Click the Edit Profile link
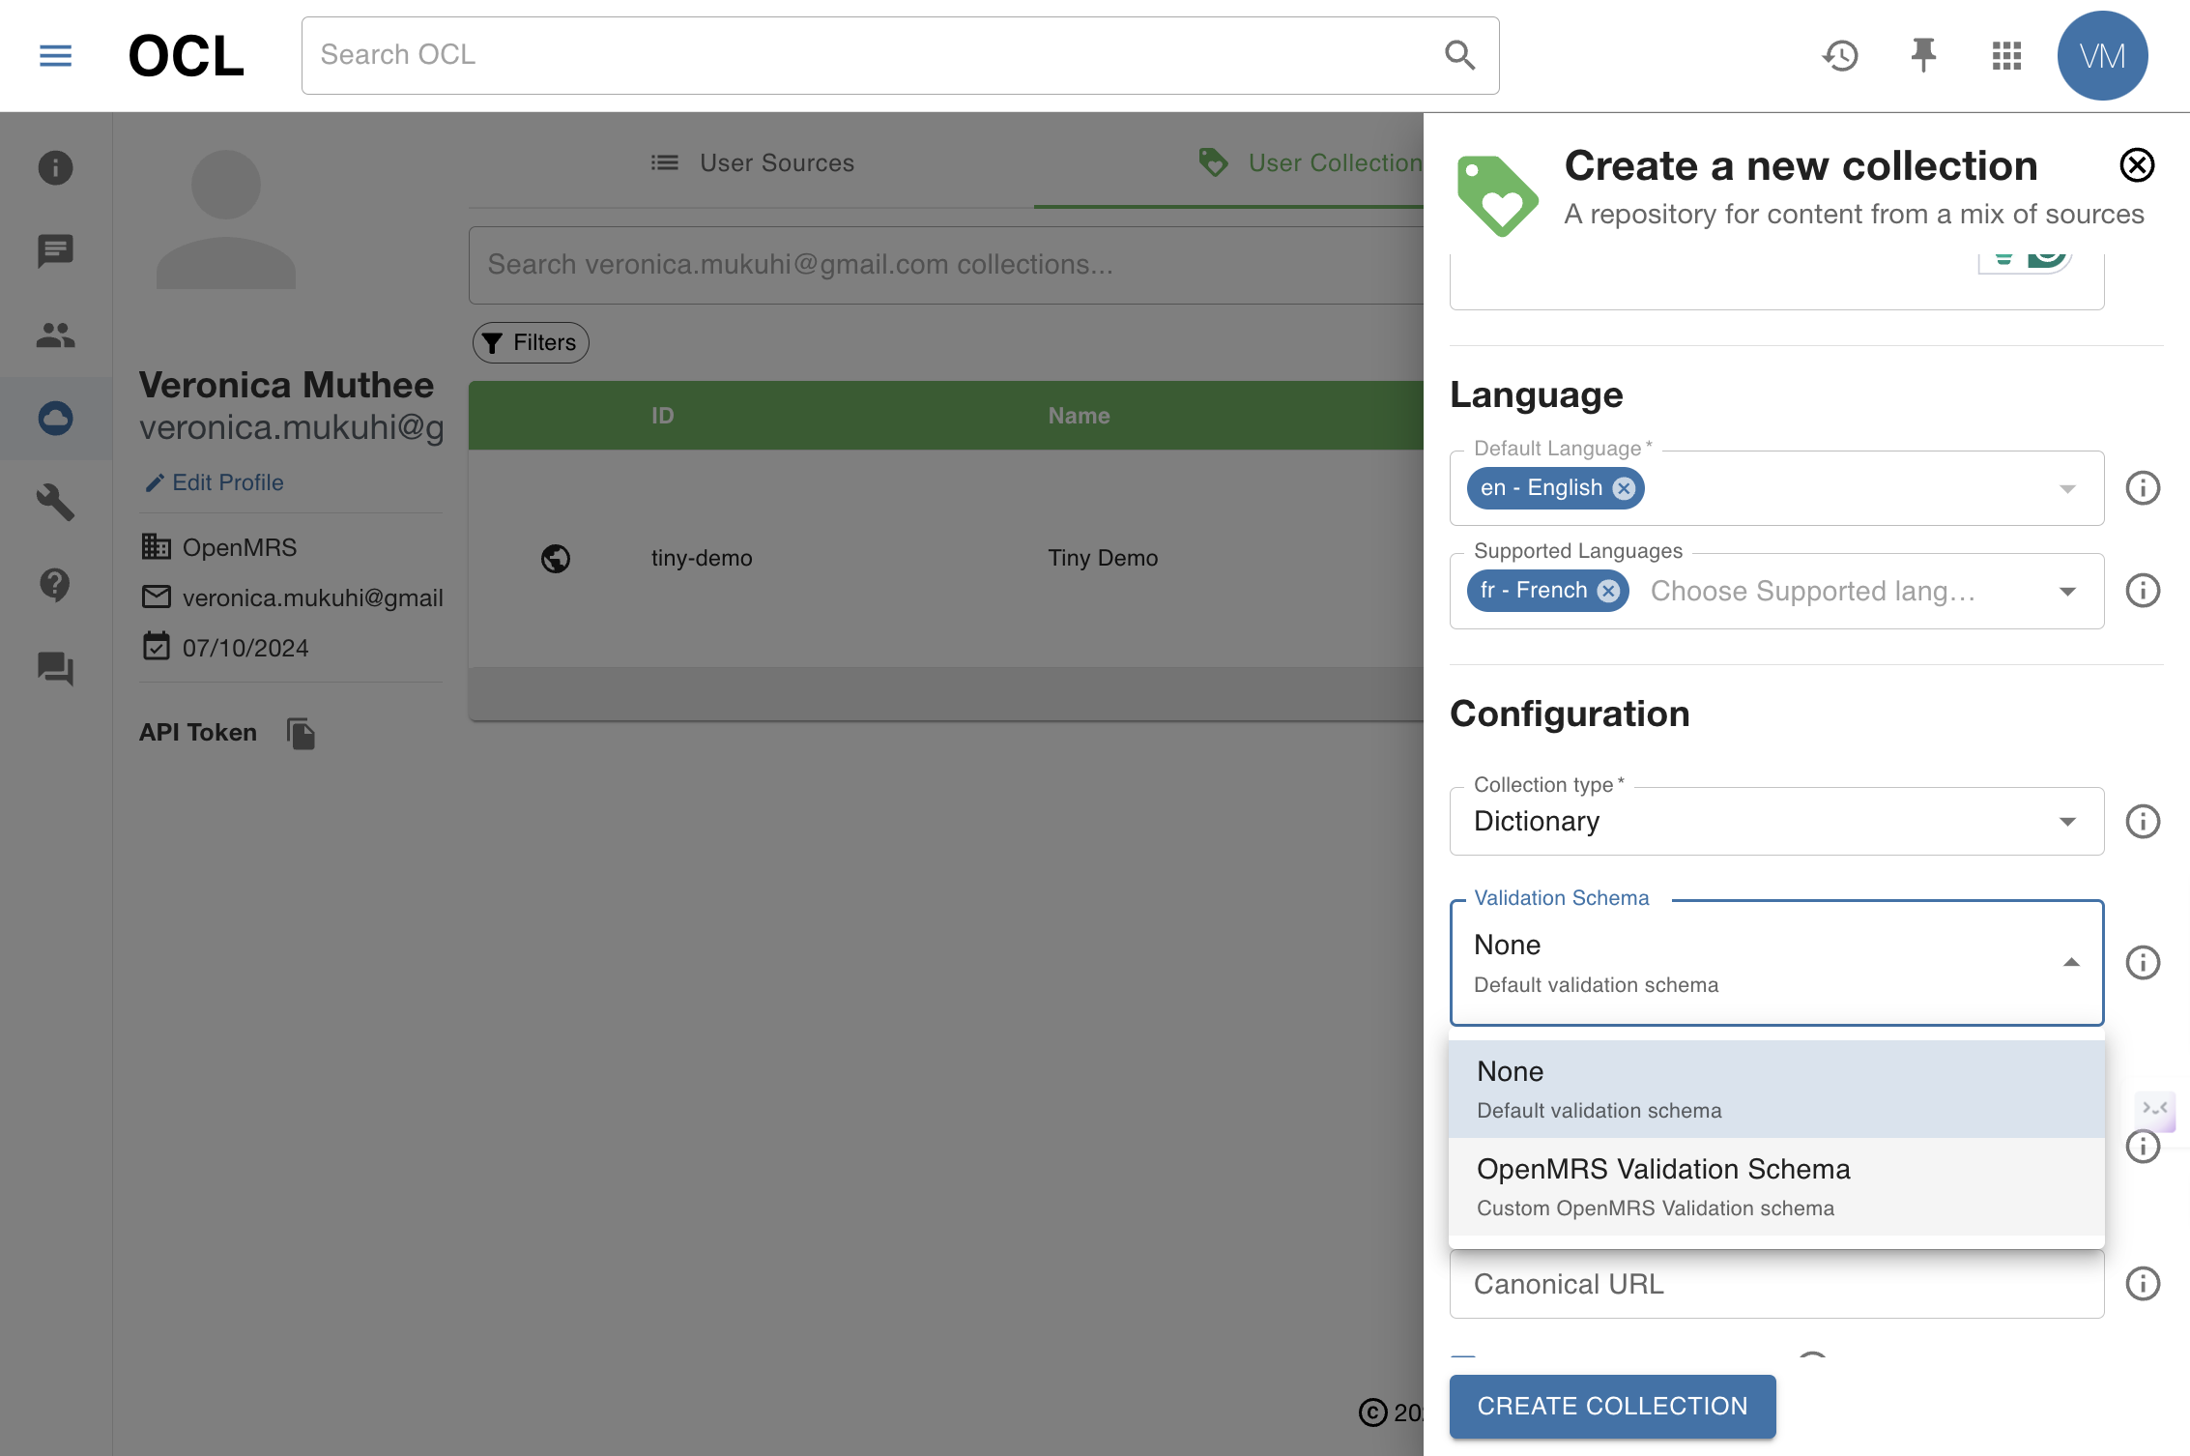The image size is (2190, 1456). pyautogui.click(x=215, y=482)
